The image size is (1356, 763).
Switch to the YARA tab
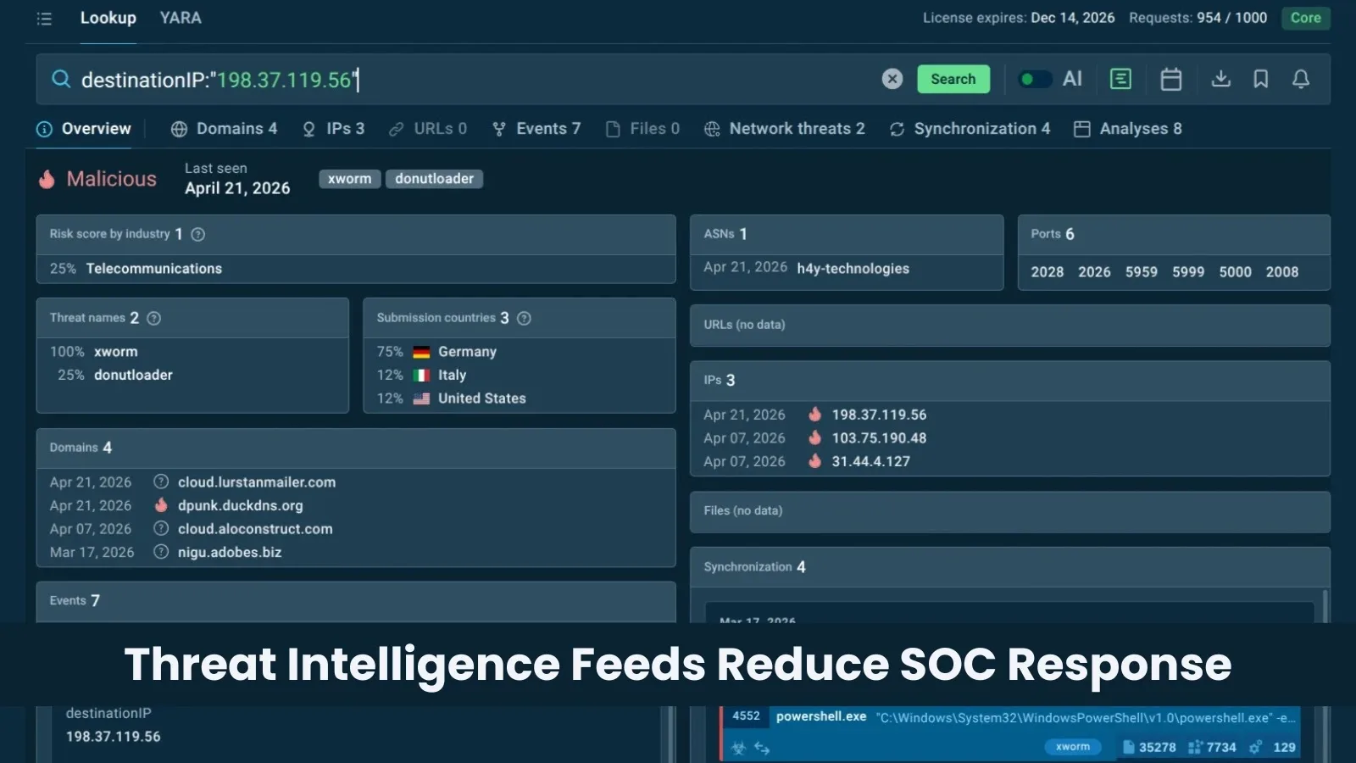[181, 18]
